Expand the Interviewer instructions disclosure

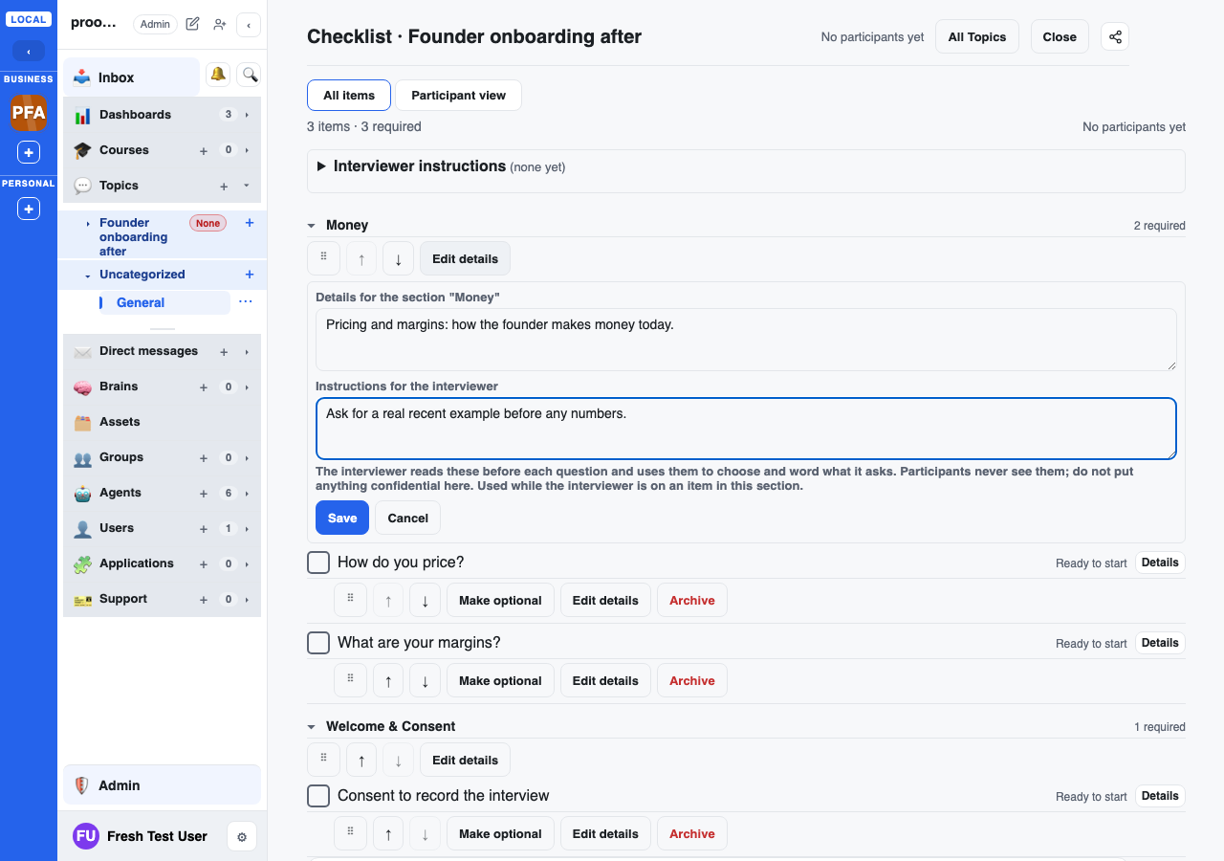[x=321, y=166]
